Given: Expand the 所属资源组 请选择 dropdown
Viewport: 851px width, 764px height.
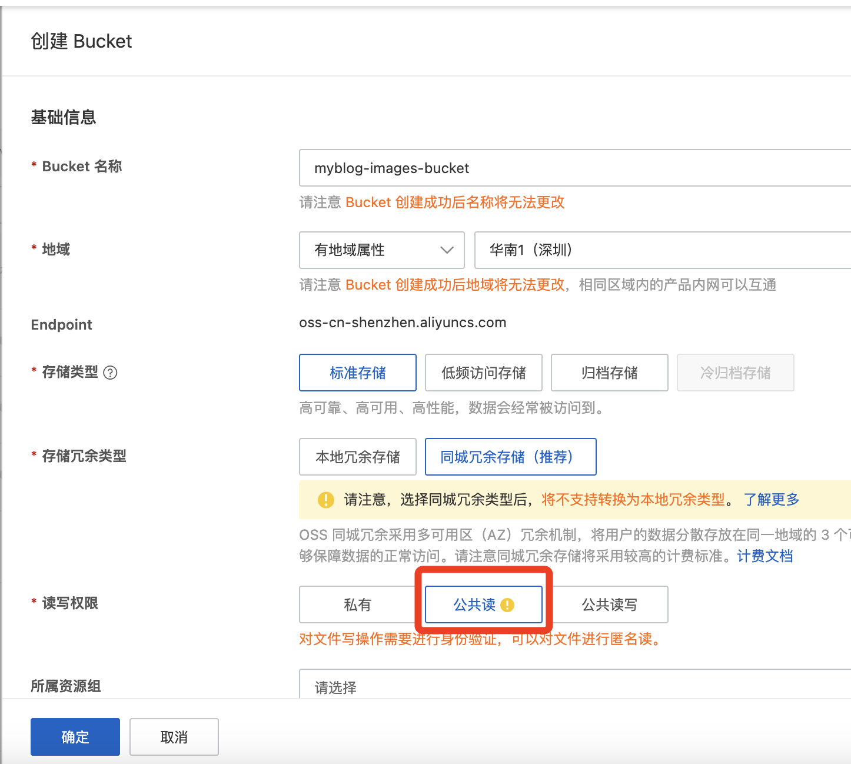Looking at the screenshot, I should click(574, 687).
